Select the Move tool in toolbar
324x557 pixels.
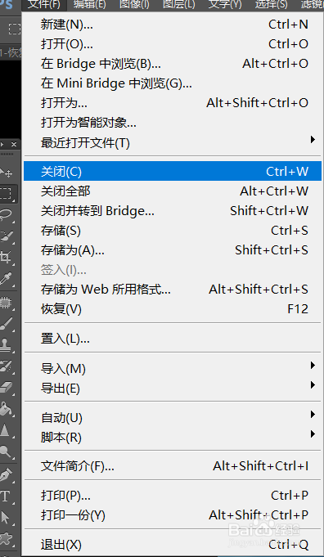coord(7,173)
